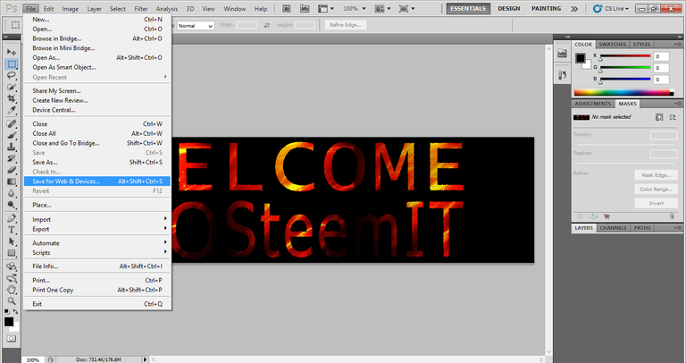Viewport: 686px width, 363px height.
Task: Launch Bridge from the application bar
Action: coord(286,8)
